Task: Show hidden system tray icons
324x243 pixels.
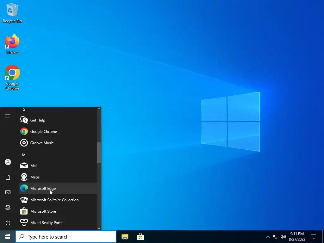Action: coord(268,237)
